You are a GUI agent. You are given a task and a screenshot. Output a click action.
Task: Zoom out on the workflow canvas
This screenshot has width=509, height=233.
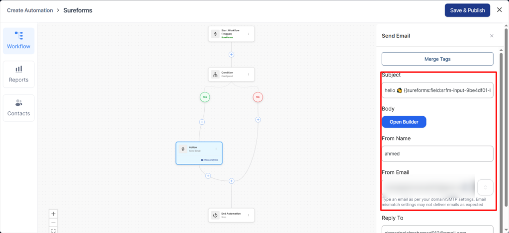pyautogui.click(x=54, y=222)
